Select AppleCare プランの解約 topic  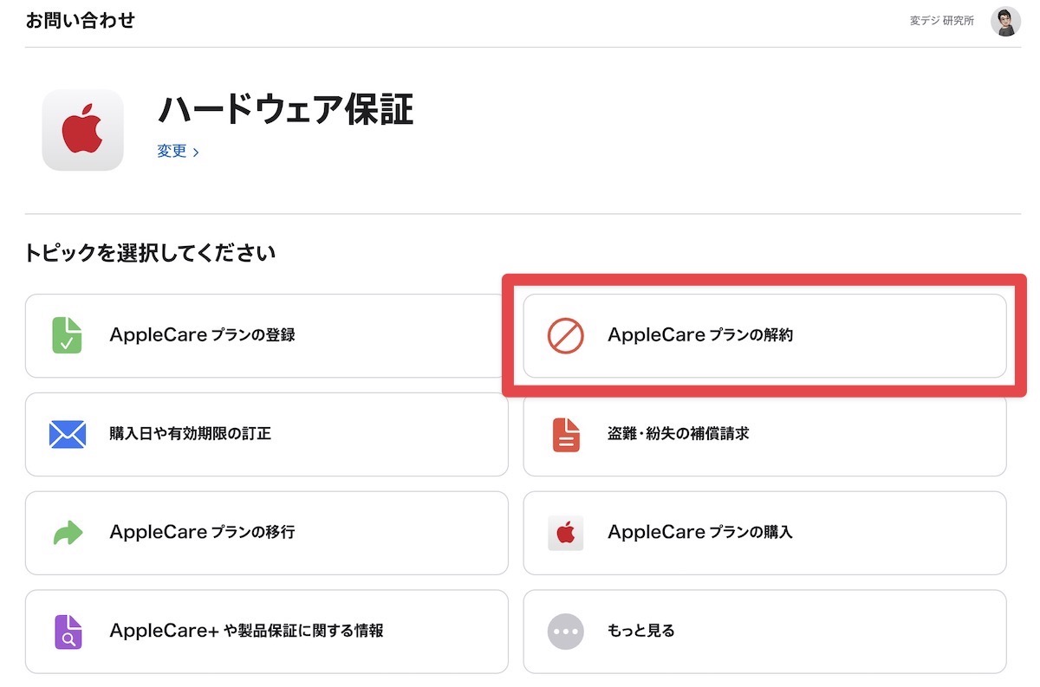[x=764, y=335]
